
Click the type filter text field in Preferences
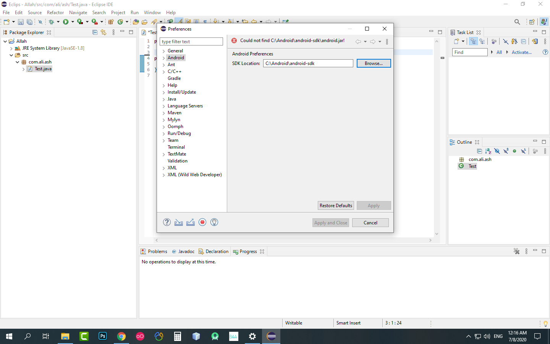(191, 41)
